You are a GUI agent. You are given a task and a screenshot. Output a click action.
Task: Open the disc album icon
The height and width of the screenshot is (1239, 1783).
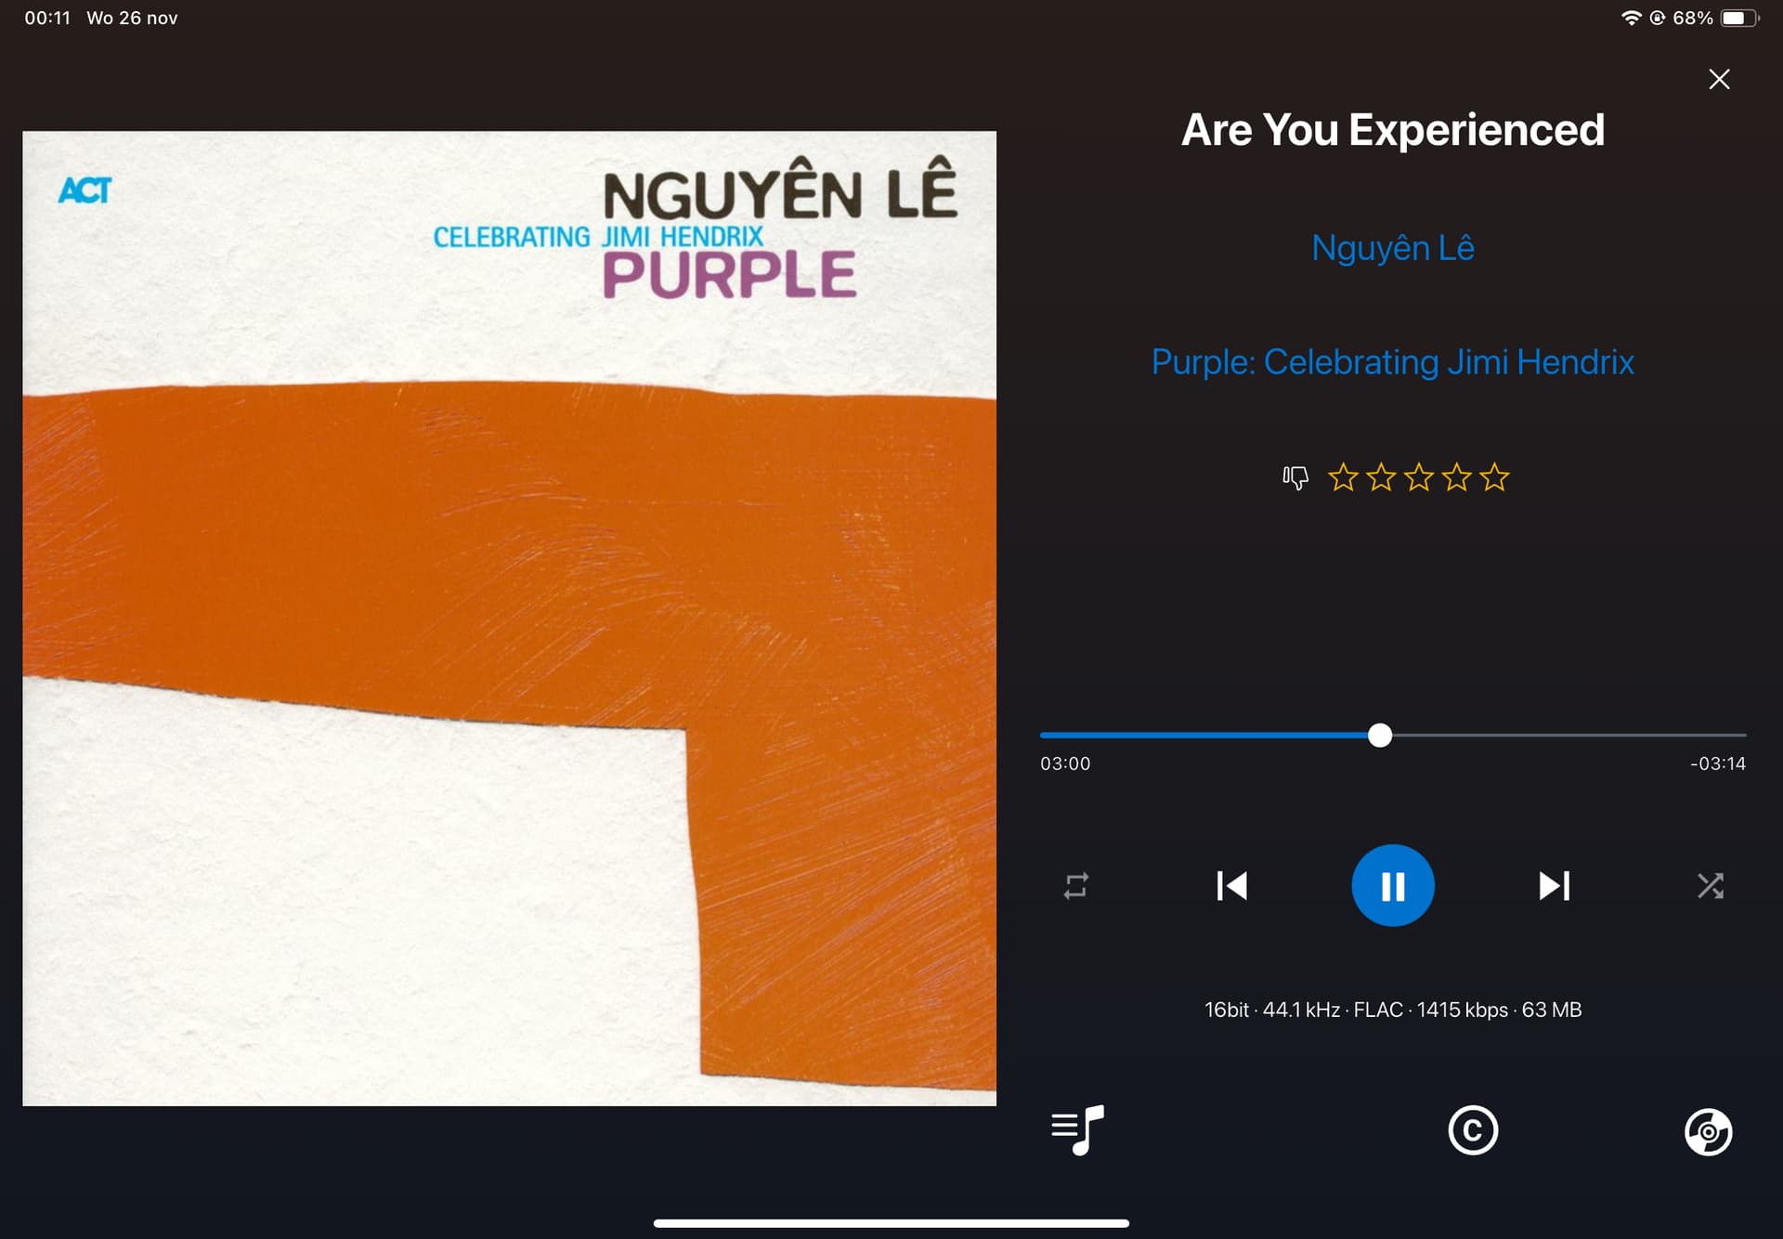(1708, 1131)
